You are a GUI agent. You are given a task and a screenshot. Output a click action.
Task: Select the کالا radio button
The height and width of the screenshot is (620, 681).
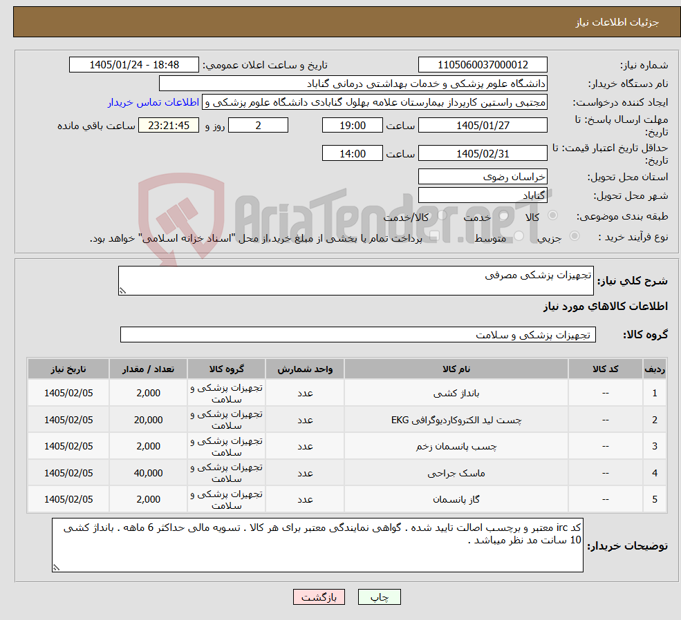553,215
